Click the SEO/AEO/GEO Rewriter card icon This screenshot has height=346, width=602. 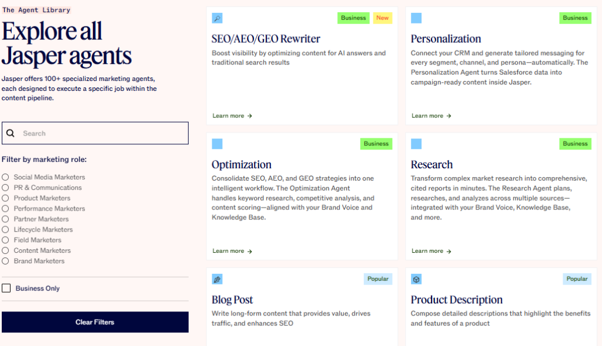pyautogui.click(x=217, y=18)
